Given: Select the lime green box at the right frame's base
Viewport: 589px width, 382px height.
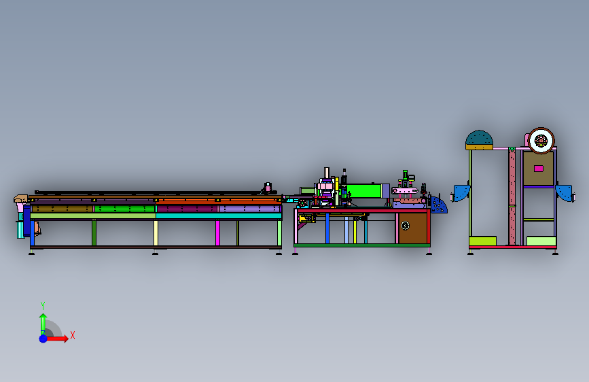Looking at the screenshot, I should pyautogui.click(x=482, y=241).
